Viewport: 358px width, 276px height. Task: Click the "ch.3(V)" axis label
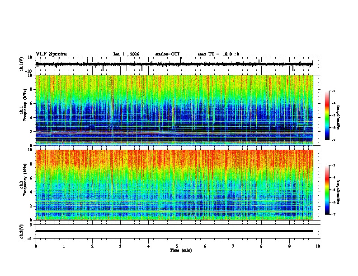click(x=22, y=232)
